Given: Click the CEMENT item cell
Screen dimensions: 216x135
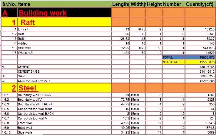Looking at the screenshot, I should pyautogui.click(x=64, y=67).
